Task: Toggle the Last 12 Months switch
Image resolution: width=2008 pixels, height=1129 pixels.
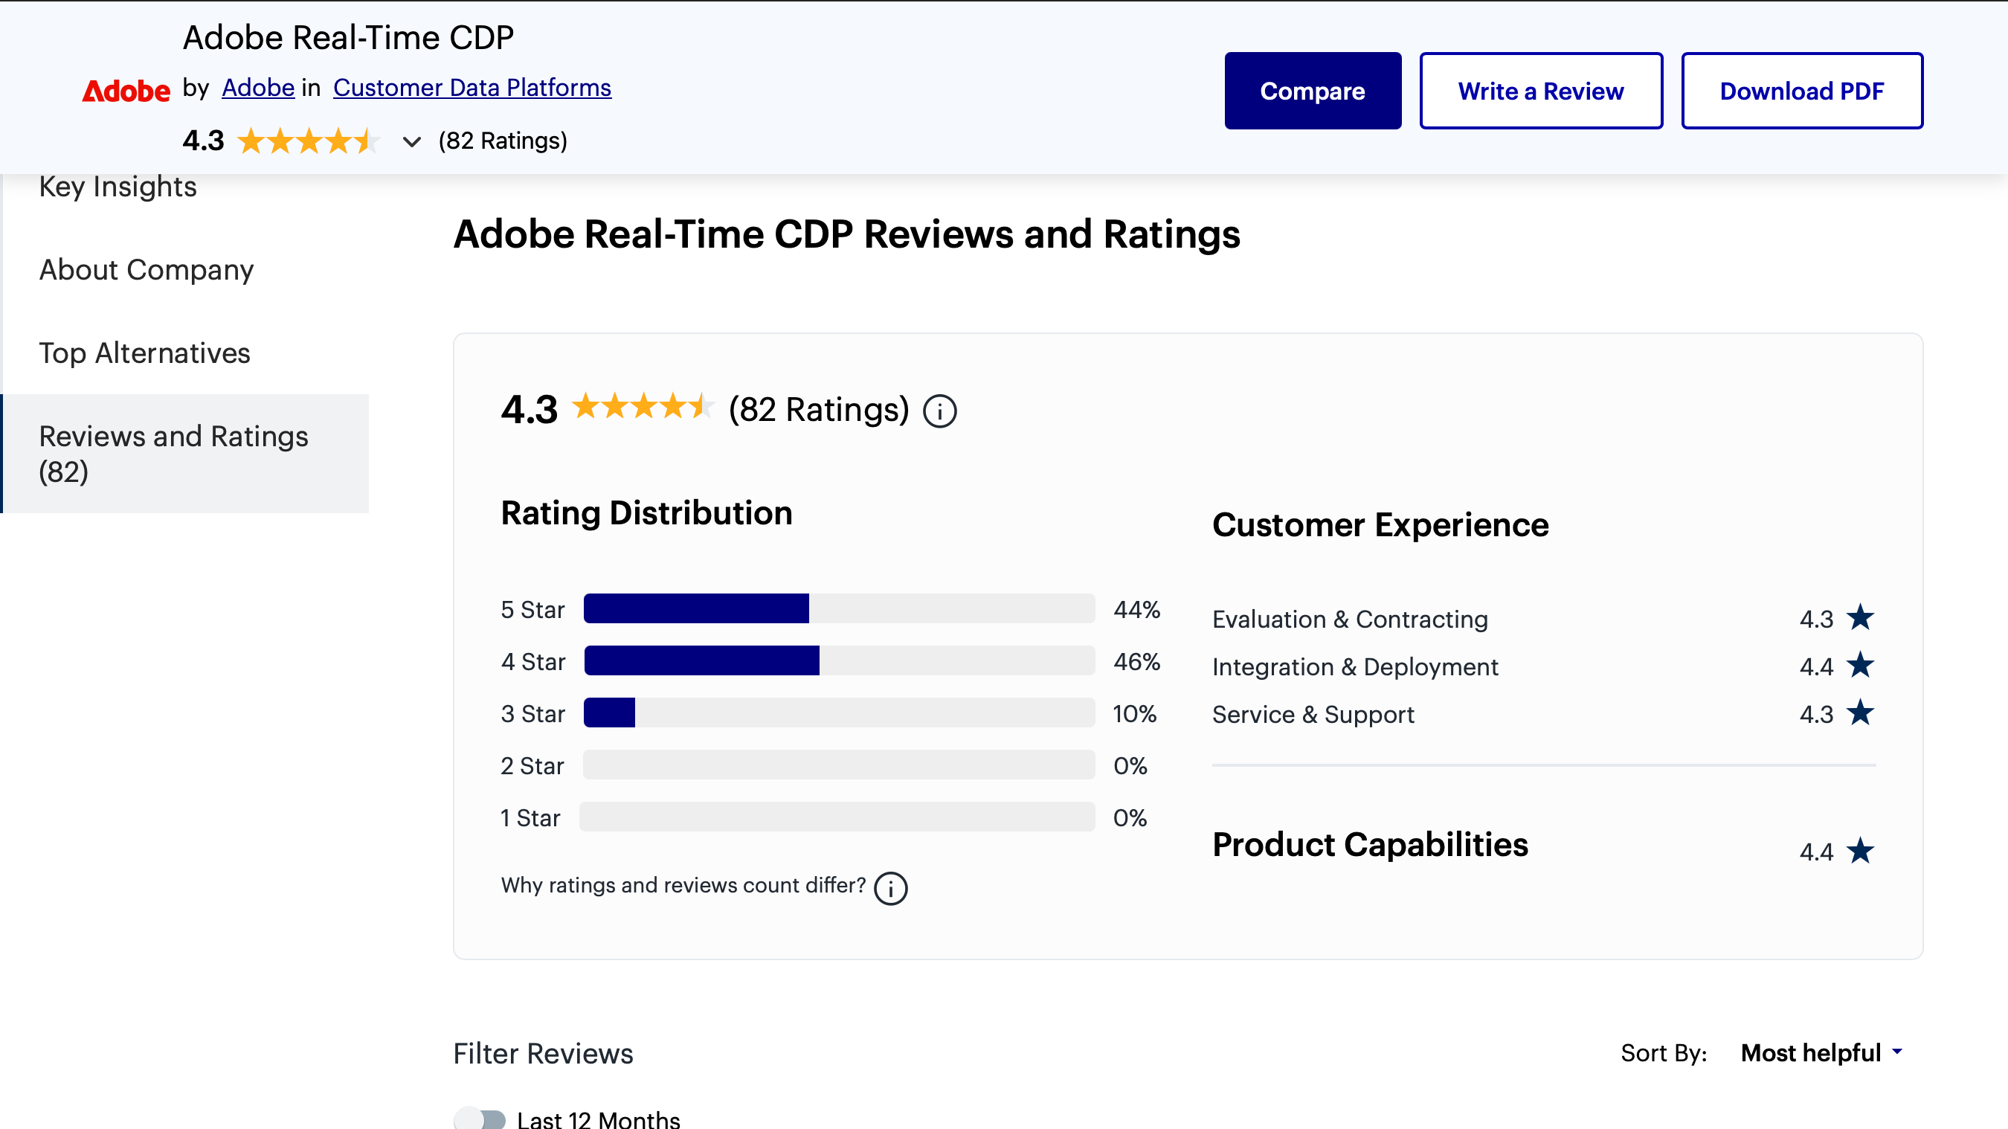Action: pos(481,1119)
